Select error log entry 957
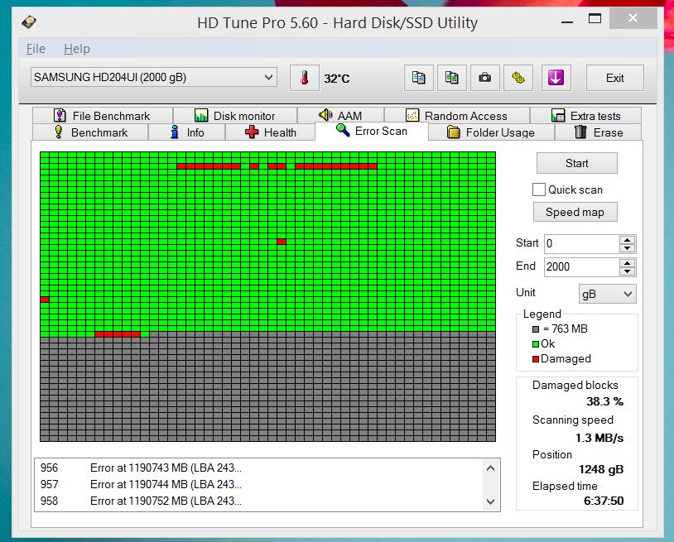The width and height of the screenshot is (674, 542). (x=259, y=484)
